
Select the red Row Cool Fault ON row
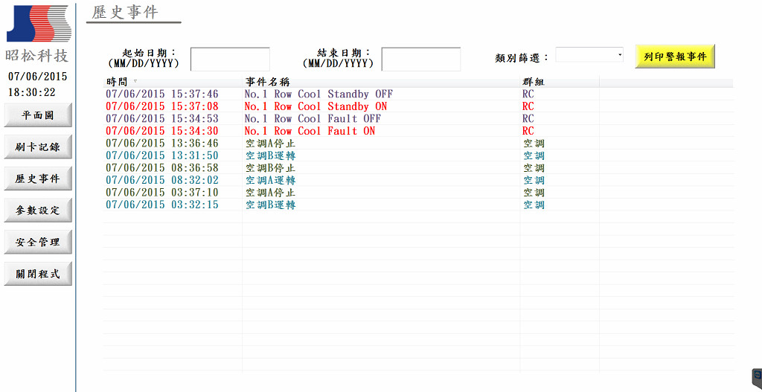(x=418, y=131)
